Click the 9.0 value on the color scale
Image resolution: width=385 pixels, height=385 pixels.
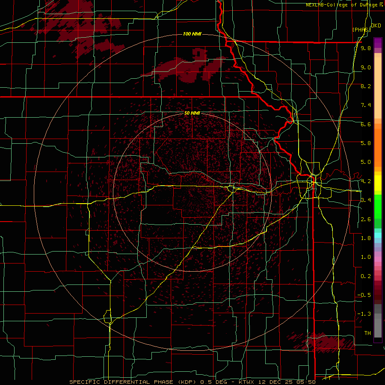(366, 67)
